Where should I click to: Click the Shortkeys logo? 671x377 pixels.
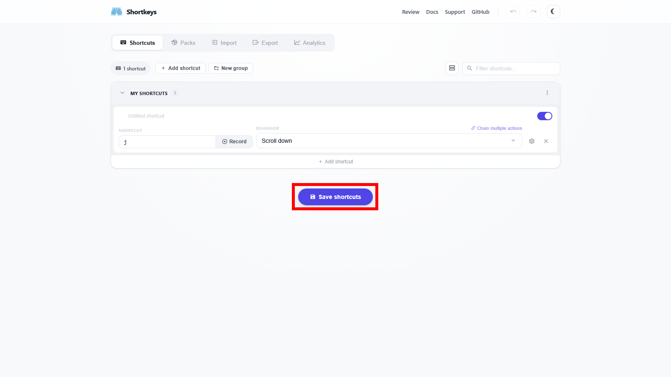click(x=134, y=12)
